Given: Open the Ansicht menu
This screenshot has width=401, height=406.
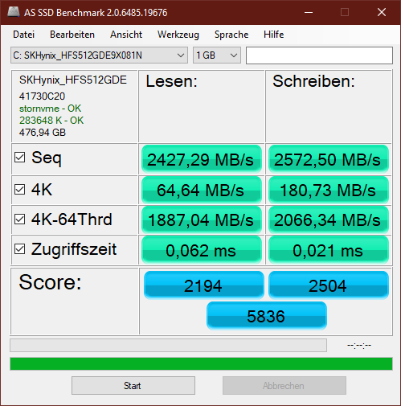Looking at the screenshot, I should coord(126,35).
